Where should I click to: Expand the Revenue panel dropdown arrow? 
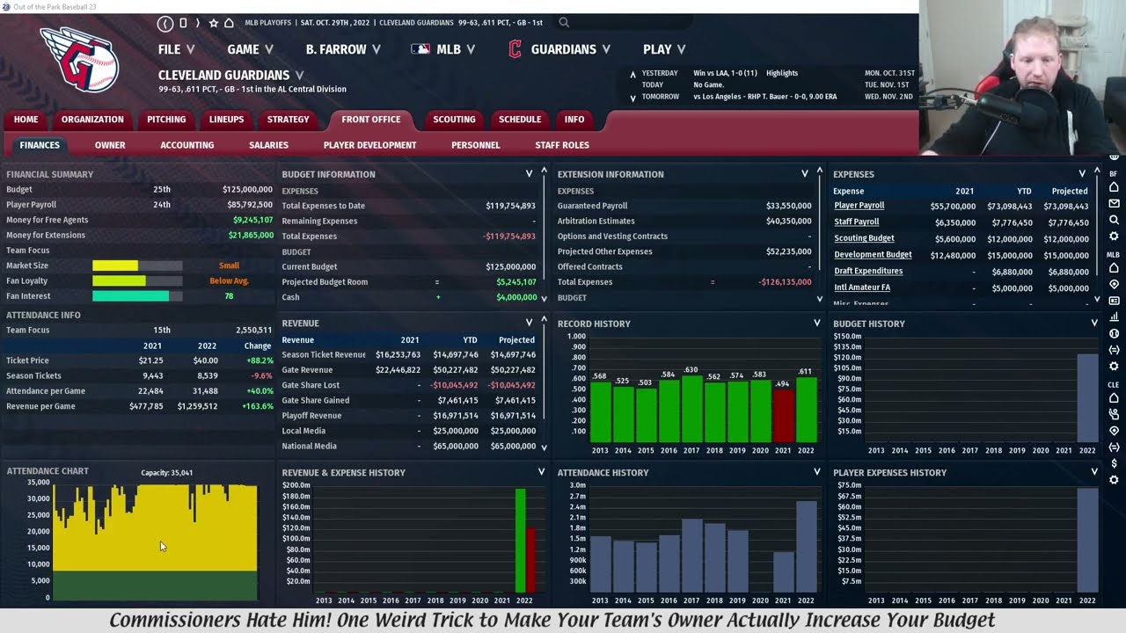point(529,324)
